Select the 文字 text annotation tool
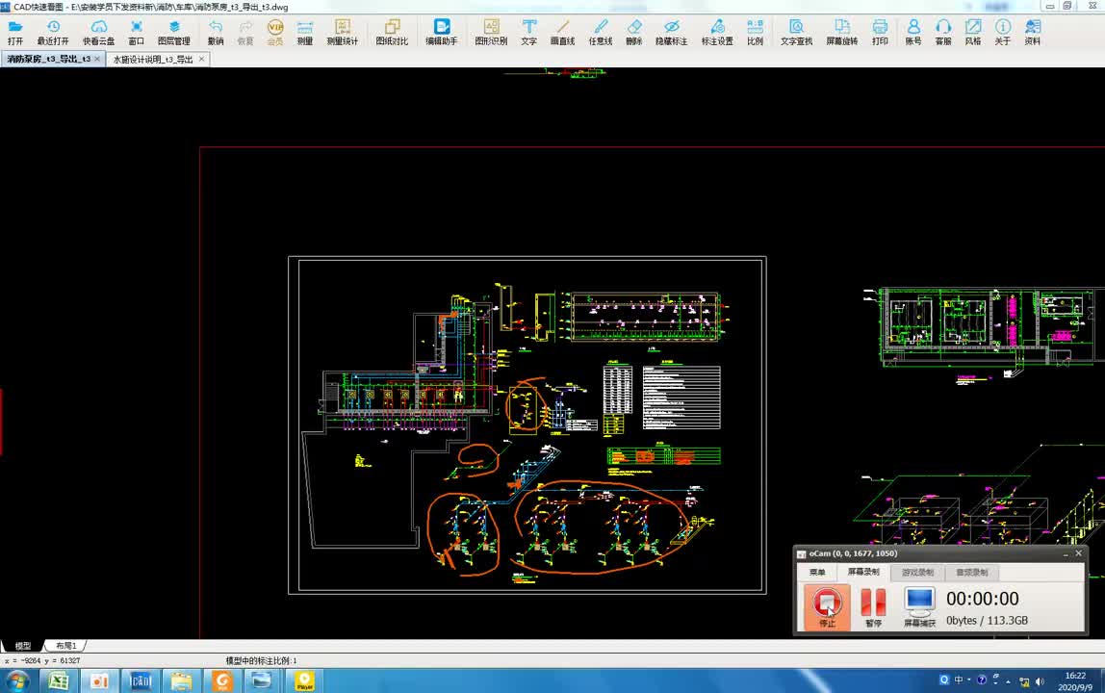Screen dimensions: 1105x693 528,33
